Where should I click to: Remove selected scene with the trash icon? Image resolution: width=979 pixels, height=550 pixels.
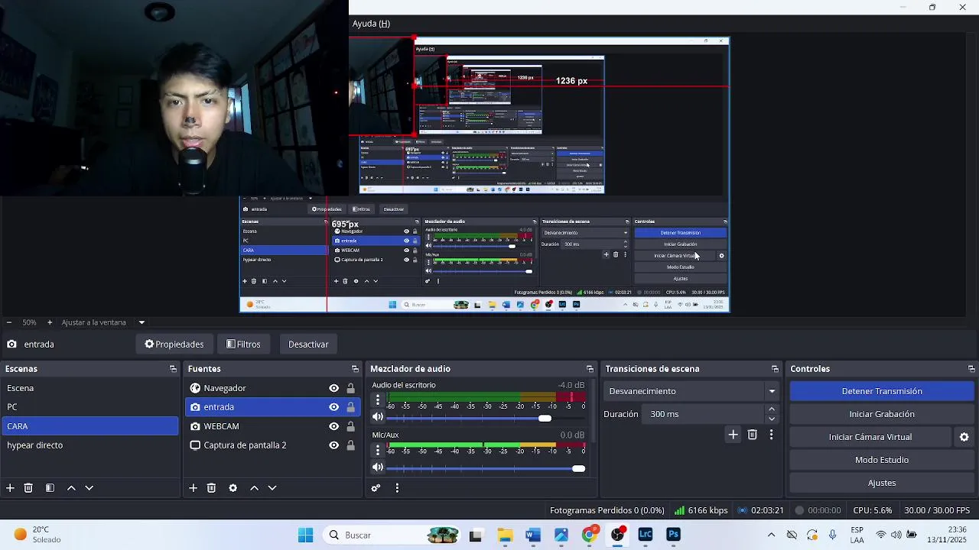click(x=28, y=488)
